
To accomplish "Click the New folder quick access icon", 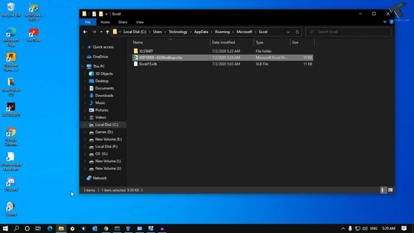I will pyautogui.click(x=101, y=14).
